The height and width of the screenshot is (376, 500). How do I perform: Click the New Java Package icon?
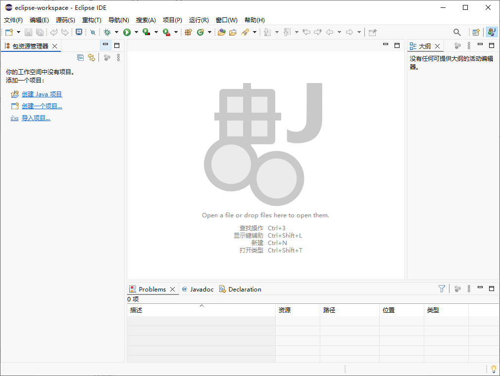click(x=189, y=32)
